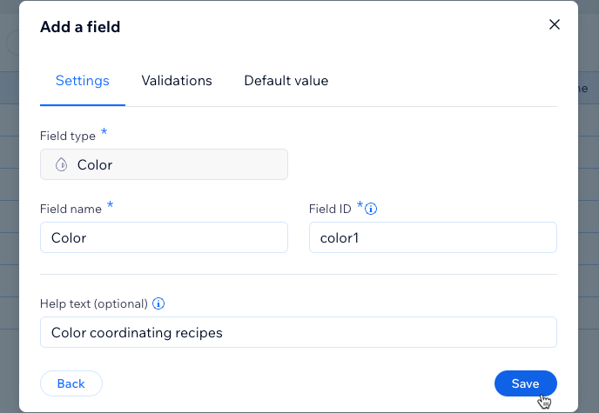Click the Add a field dialog title

[x=80, y=27]
